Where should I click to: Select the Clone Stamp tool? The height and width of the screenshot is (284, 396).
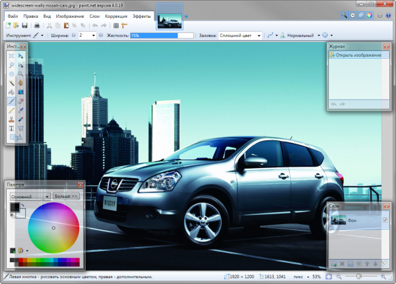(11, 119)
